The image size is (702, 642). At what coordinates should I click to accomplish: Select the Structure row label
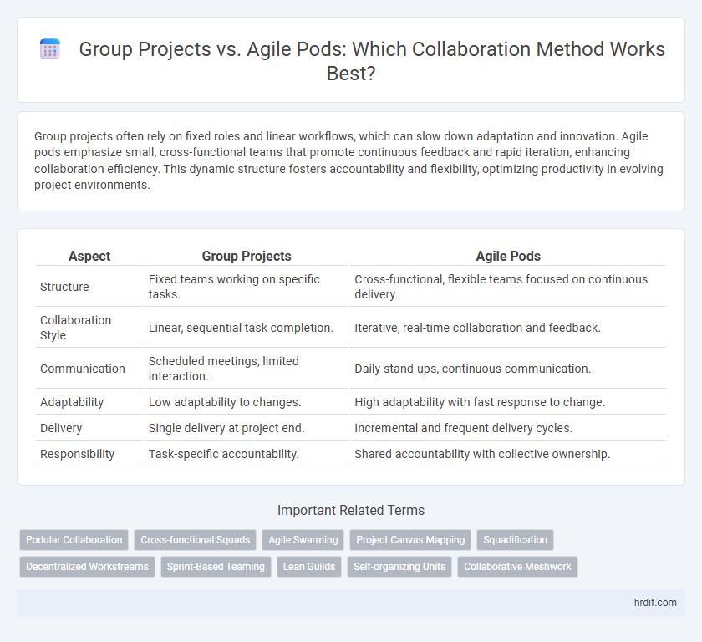(64, 287)
